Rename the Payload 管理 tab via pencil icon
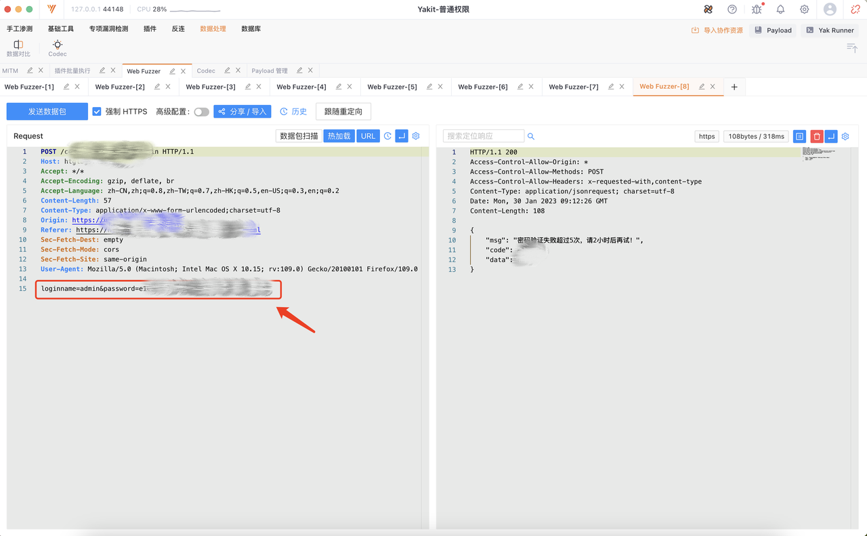867x536 pixels. (299, 70)
